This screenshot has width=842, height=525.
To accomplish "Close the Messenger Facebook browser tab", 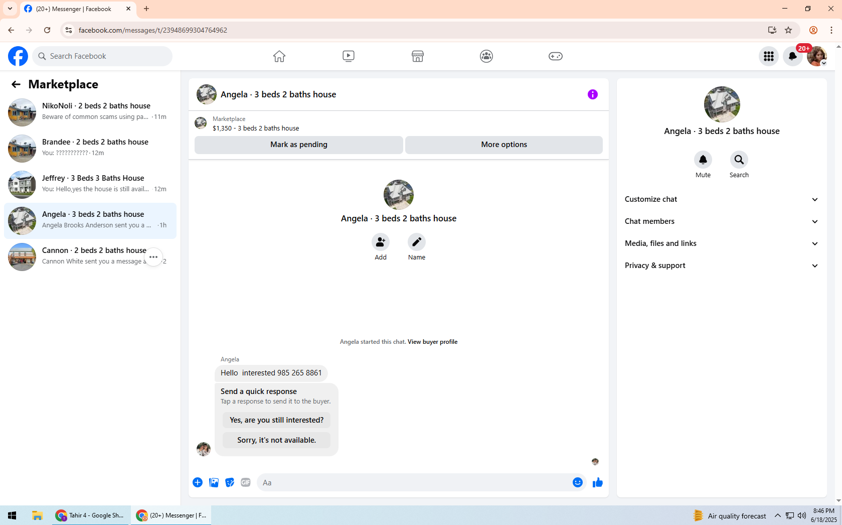I will point(128,9).
